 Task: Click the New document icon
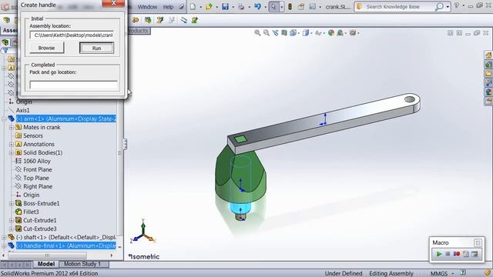(x=193, y=6)
